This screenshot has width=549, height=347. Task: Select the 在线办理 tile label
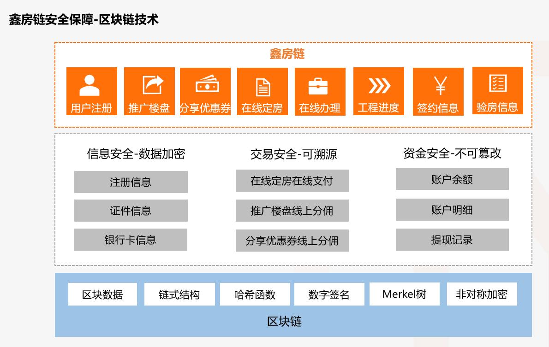click(320, 108)
